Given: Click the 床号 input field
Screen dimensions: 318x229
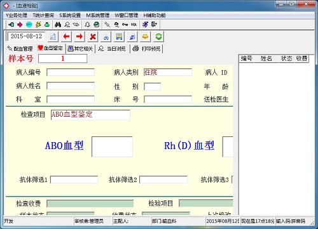Looking at the screenshot, I should pos(168,100).
